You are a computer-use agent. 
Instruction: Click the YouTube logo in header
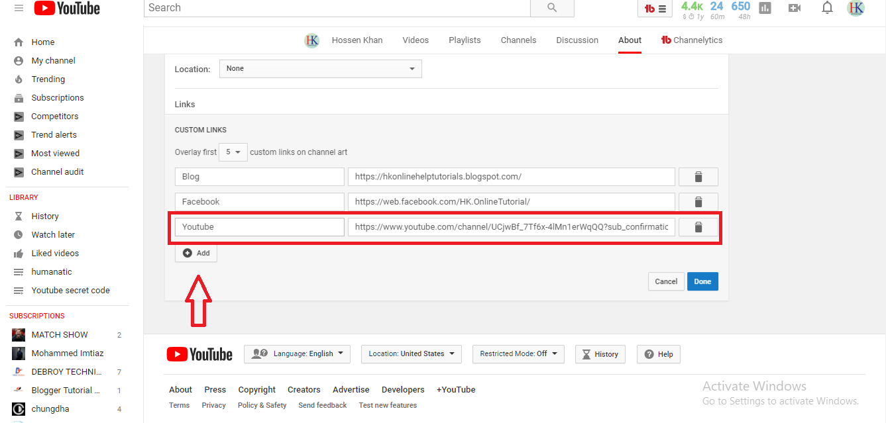click(67, 8)
